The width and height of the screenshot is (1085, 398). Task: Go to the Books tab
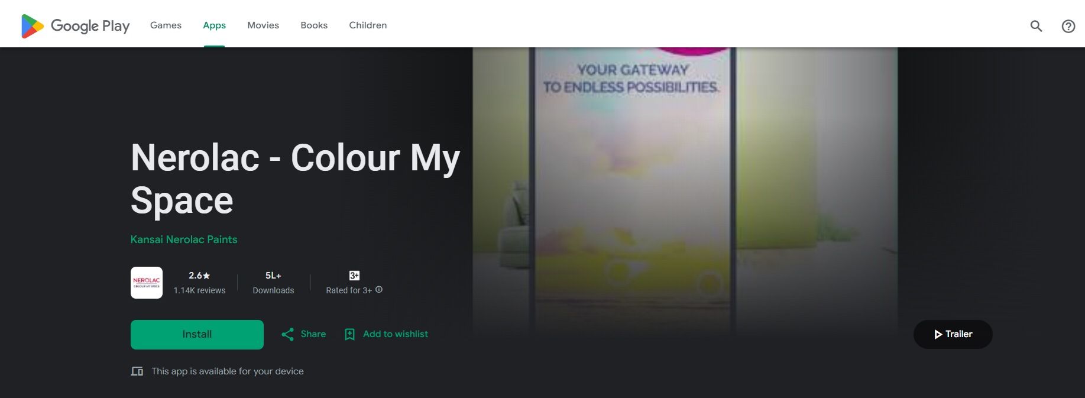click(x=314, y=25)
